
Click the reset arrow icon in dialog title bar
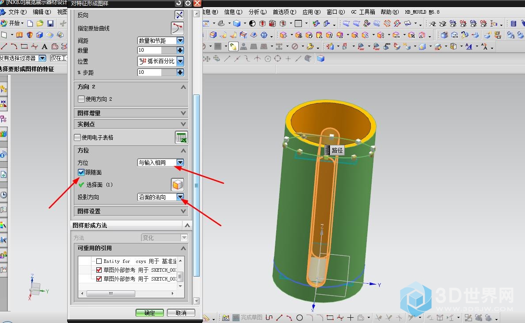coord(179,3)
